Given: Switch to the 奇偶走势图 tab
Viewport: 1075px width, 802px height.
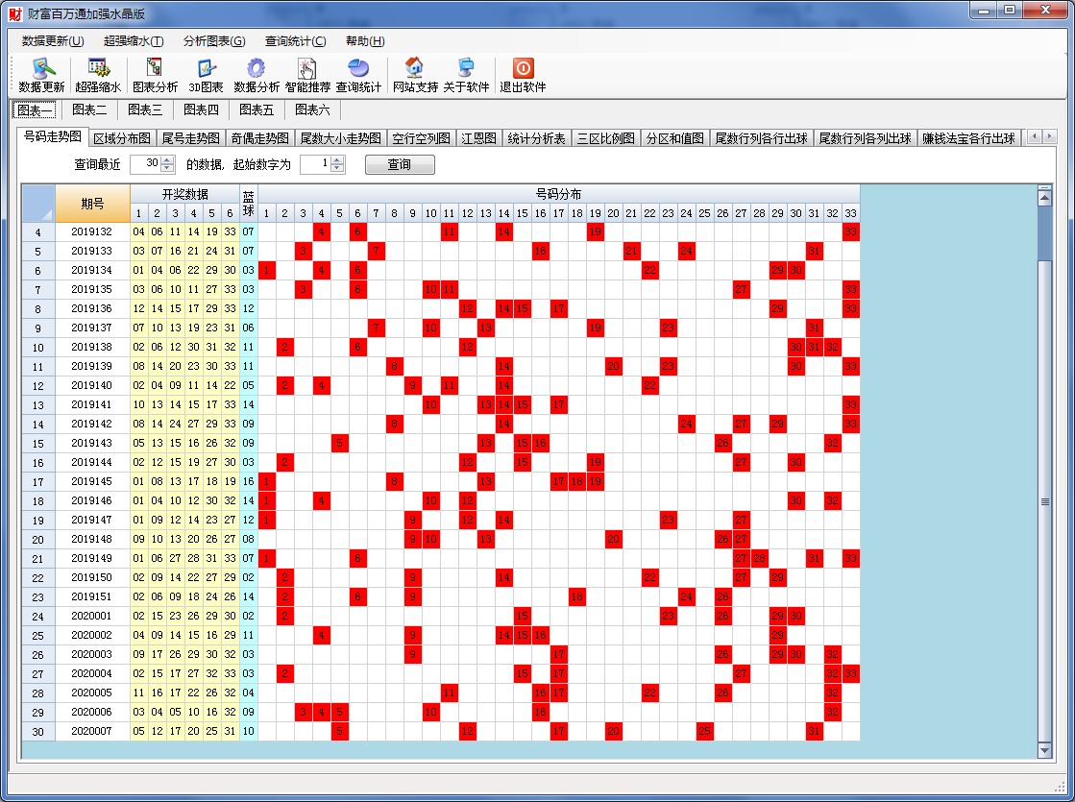Looking at the screenshot, I should pyautogui.click(x=258, y=138).
